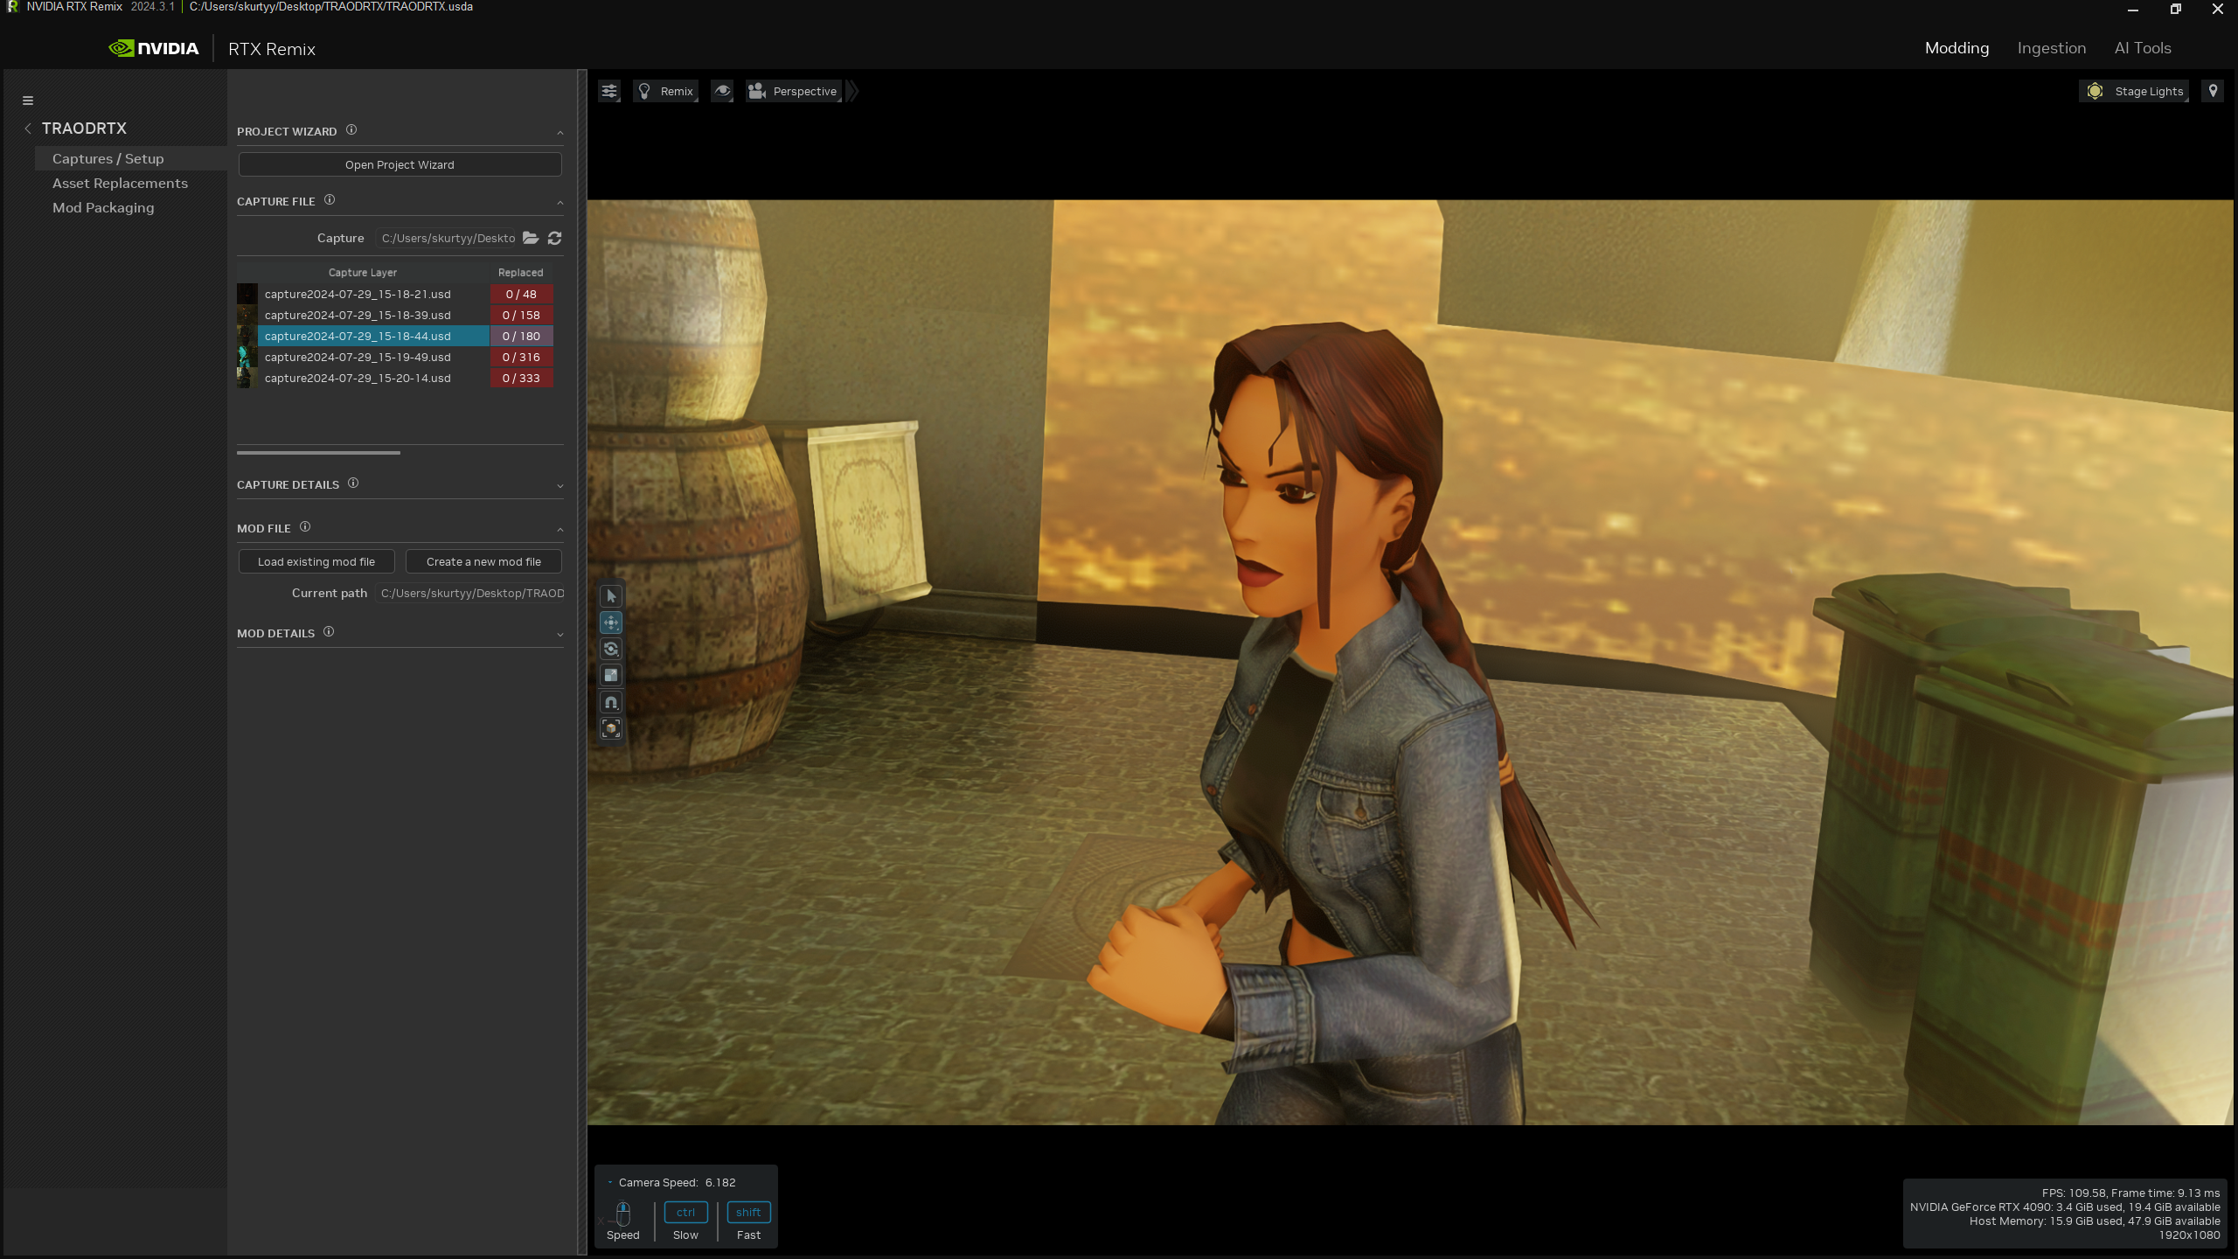Click thumbnail of capture 15-19-49
The image size is (2238, 1259).
tap(247, 357)
